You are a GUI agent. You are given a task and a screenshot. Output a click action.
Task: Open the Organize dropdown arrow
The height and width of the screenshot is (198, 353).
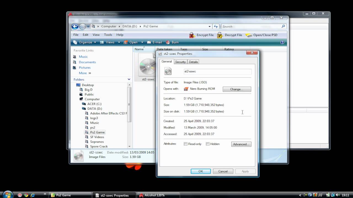pyautogui.click(x=95, y=42)
